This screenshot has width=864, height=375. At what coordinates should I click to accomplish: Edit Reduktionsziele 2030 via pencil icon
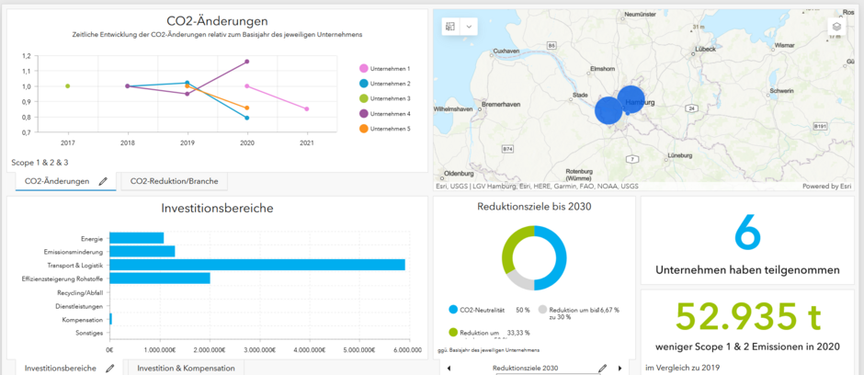[x=602, y=368]
